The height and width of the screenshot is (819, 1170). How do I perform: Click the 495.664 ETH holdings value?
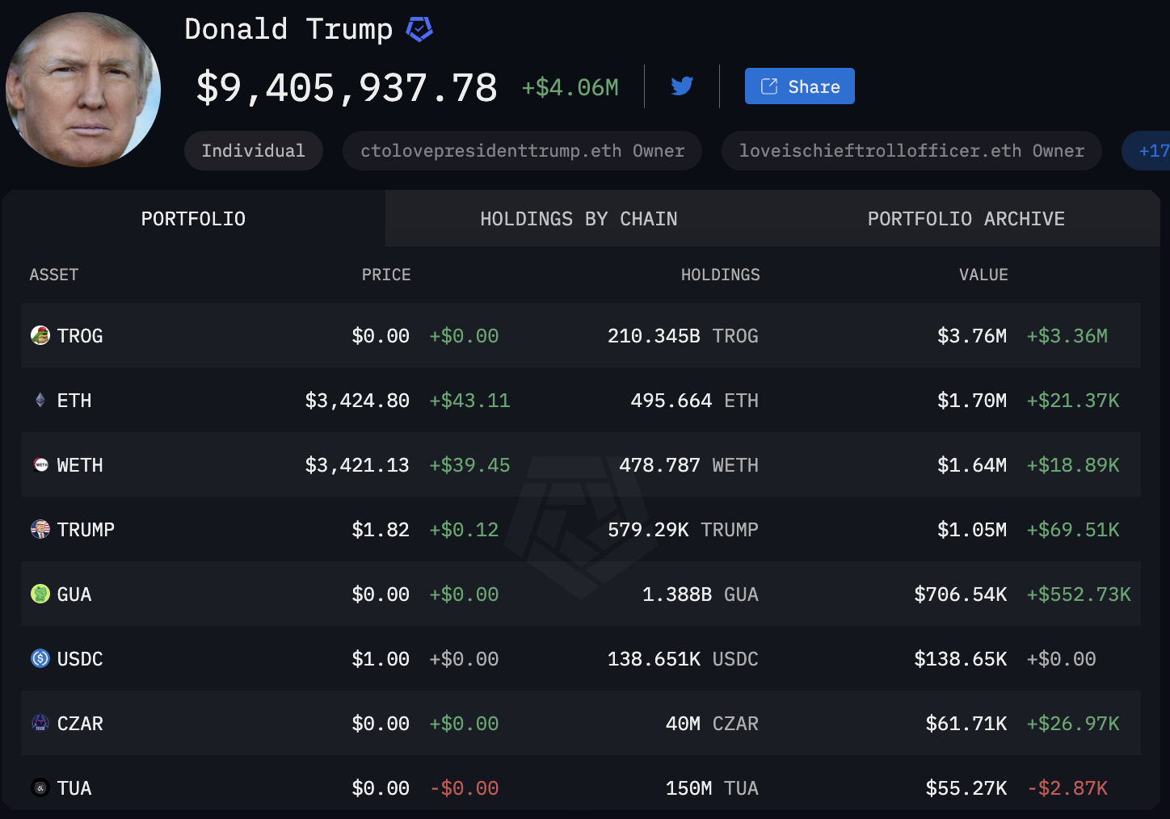coord(695,401)
